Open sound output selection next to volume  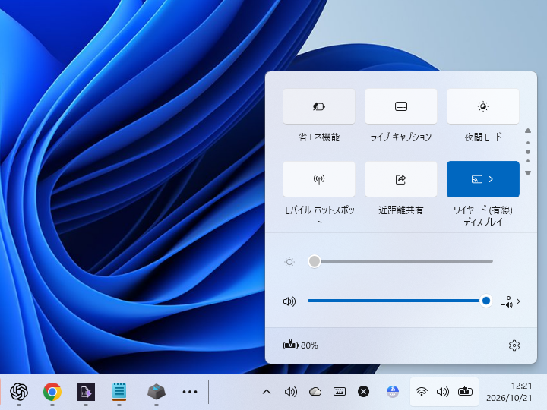tap(511, 301)
